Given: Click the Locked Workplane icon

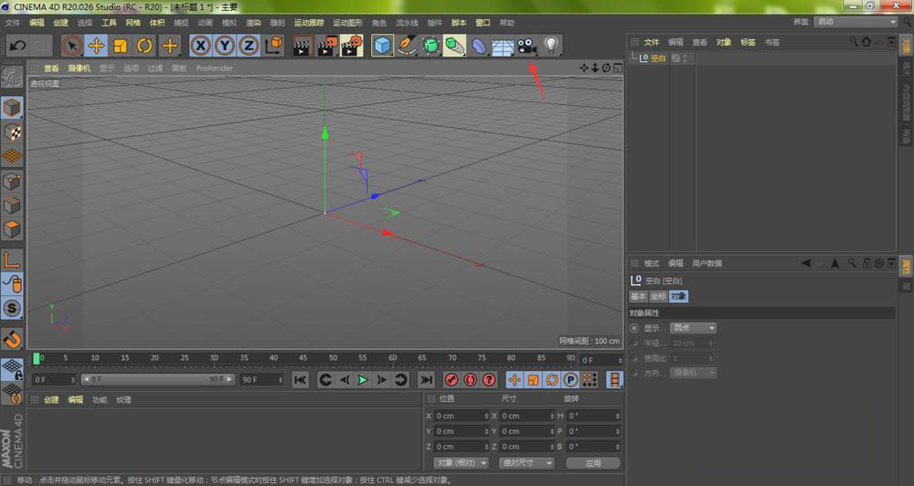Looking at the screenshot, I should point(12,369).
